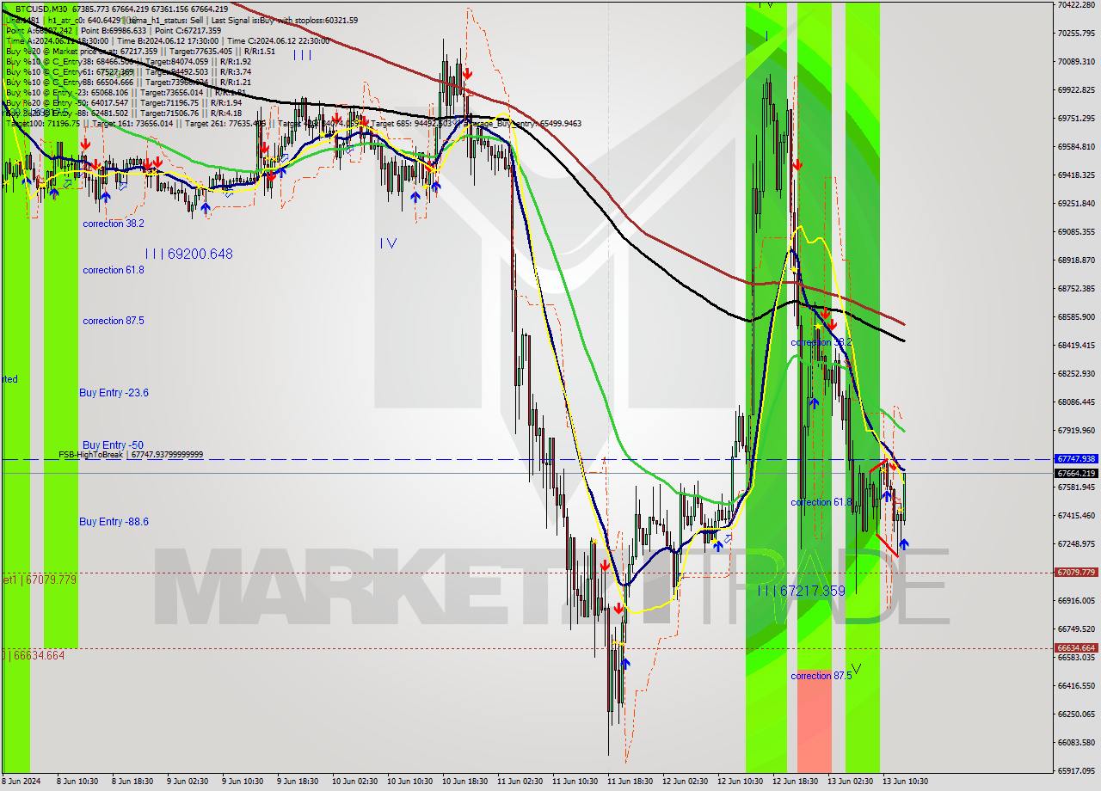
Task: Click the 'et1 | 67079.779' level label on the chart
Action: click(39, 580)
